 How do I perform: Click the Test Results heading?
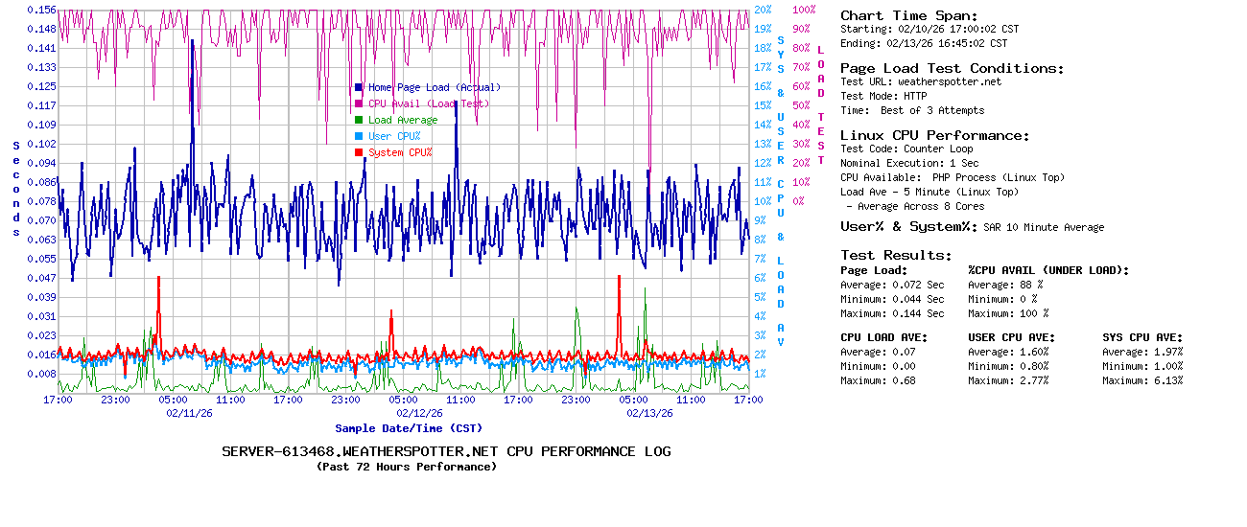[896, 255]
